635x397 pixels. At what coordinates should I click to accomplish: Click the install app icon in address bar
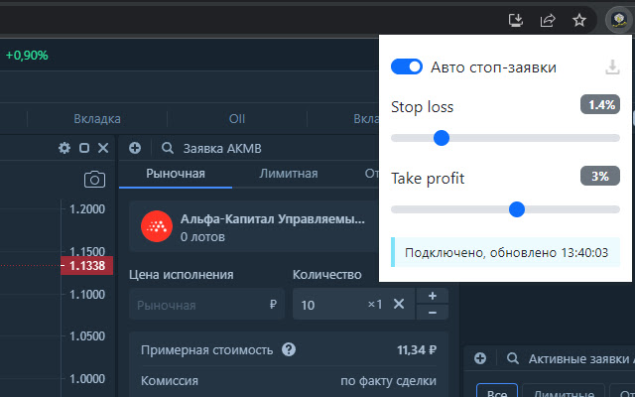point(516,19)
